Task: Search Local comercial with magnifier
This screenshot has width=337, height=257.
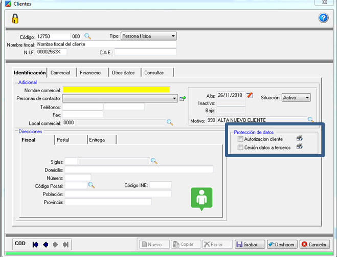Action: 170,123
